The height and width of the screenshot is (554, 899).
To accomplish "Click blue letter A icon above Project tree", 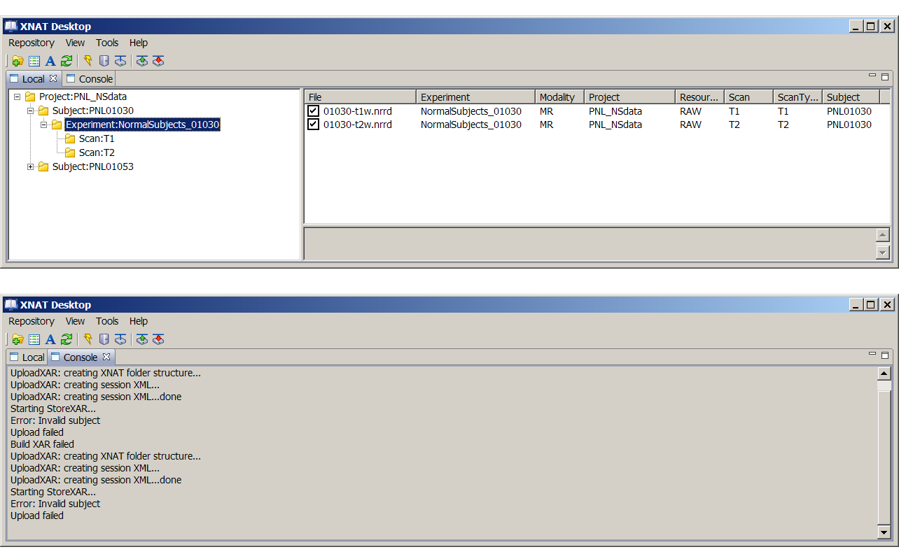I will click(x=50, y=61).
